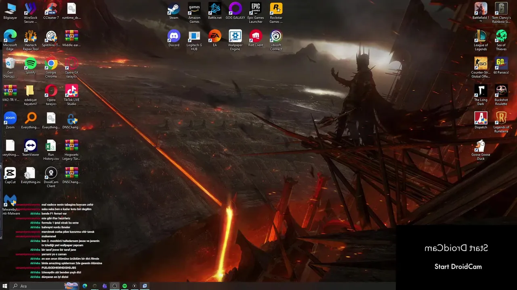Select the Middle-ear archive icon
The image size is (517, 290).
tap(71, 39)
